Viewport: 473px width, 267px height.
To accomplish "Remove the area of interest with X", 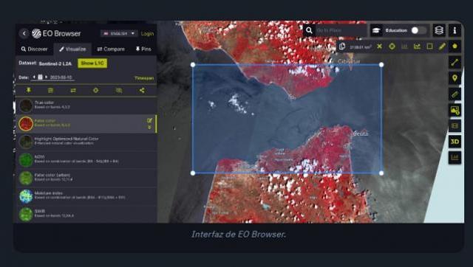I will click(379, 46).
